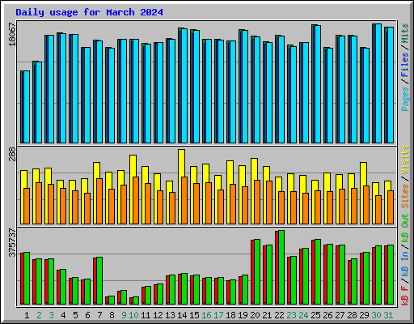Click day label 3 on the x-axis

[51, 315]
